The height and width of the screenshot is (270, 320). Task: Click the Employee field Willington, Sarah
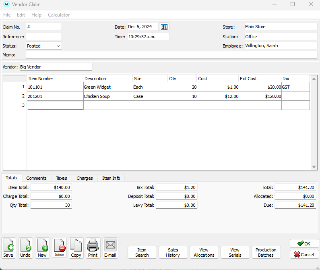click(x=281, y=46)
